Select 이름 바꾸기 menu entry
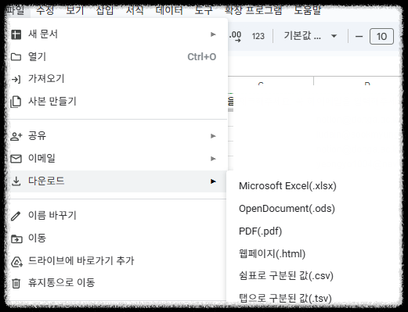The width and height of the screenshot is (408, 312). [x=117, y=216]
